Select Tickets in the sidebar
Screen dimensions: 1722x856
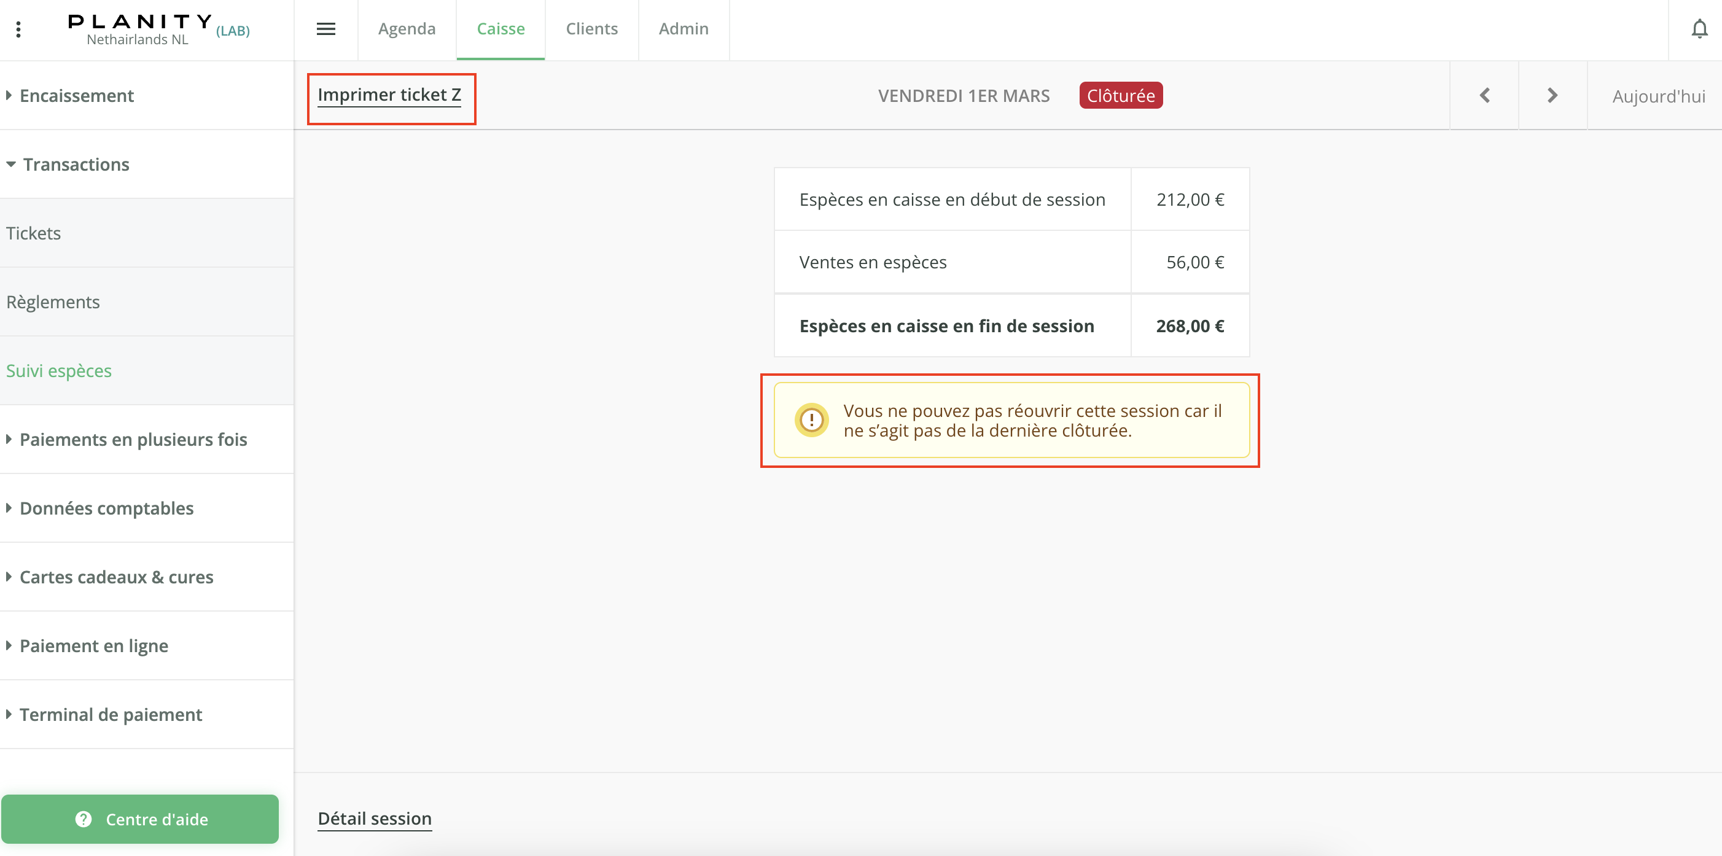[x=33, y=233]
